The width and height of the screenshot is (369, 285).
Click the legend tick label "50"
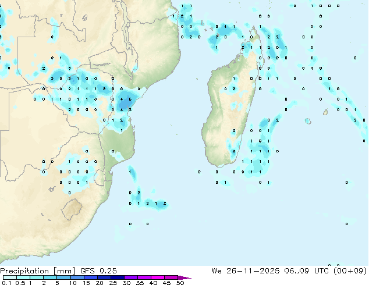[x=180, y=283]
